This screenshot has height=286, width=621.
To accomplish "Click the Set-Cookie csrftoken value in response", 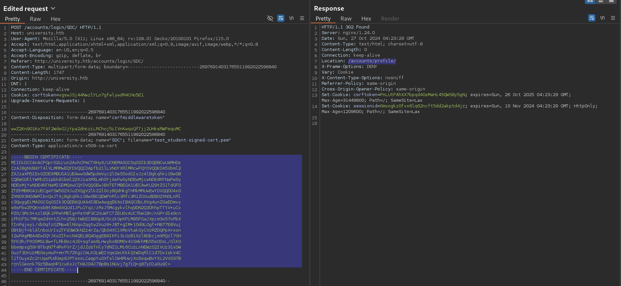I will [x=423, y=95].
